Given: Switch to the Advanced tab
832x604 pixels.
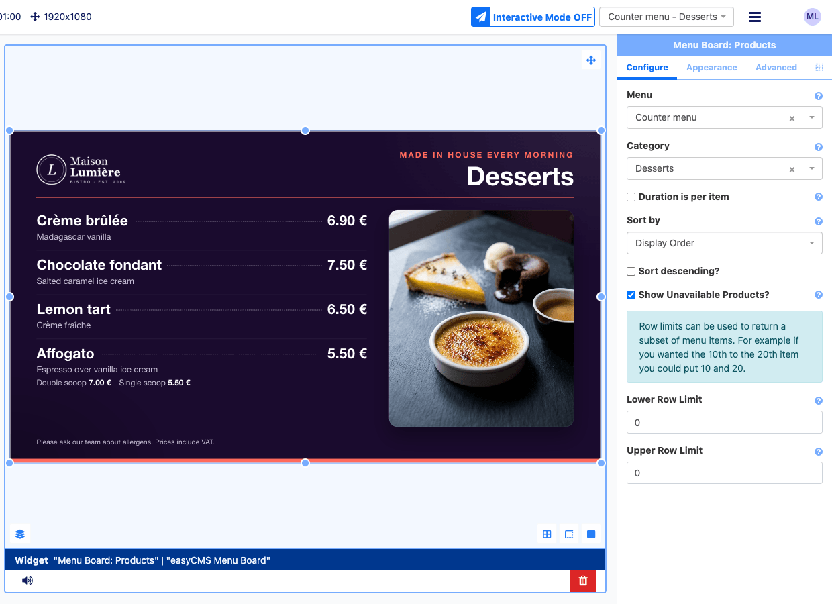Looking at the screenshot, I should click(776, 68).
